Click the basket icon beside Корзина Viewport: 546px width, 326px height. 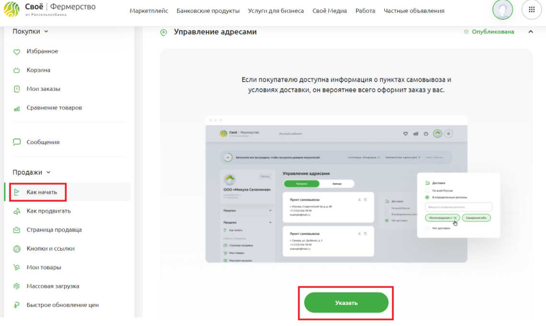pyautogui.click(x=17, y=70)
